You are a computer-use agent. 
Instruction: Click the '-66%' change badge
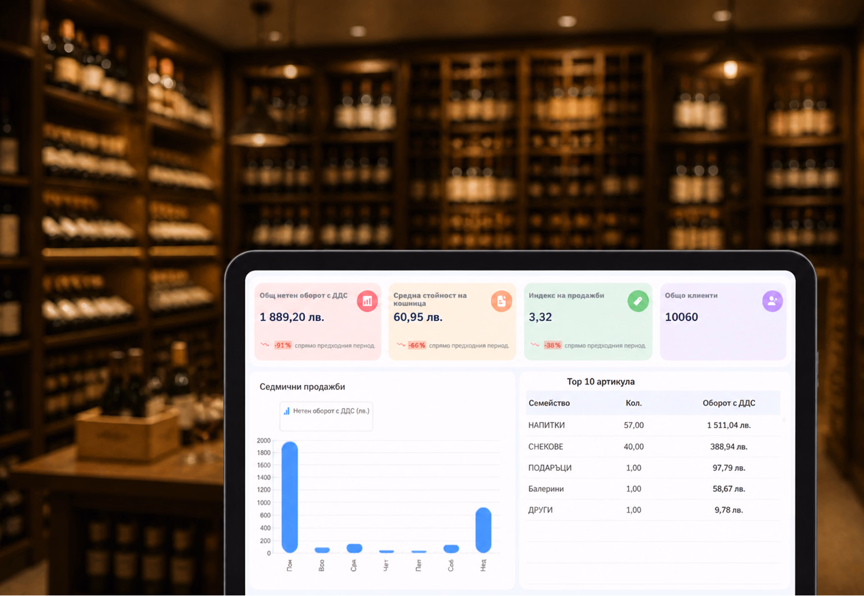coord(417,345)
